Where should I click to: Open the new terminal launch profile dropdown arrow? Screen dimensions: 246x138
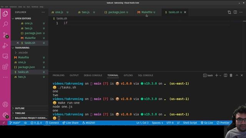220,76
